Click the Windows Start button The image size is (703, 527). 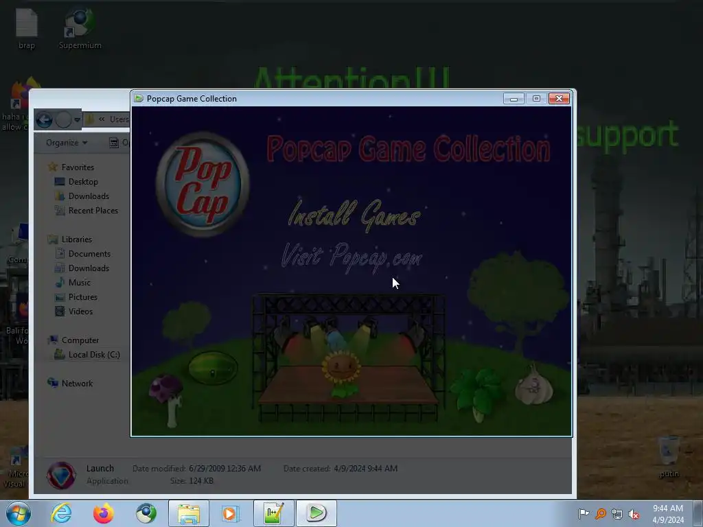(x=19, y=513)
